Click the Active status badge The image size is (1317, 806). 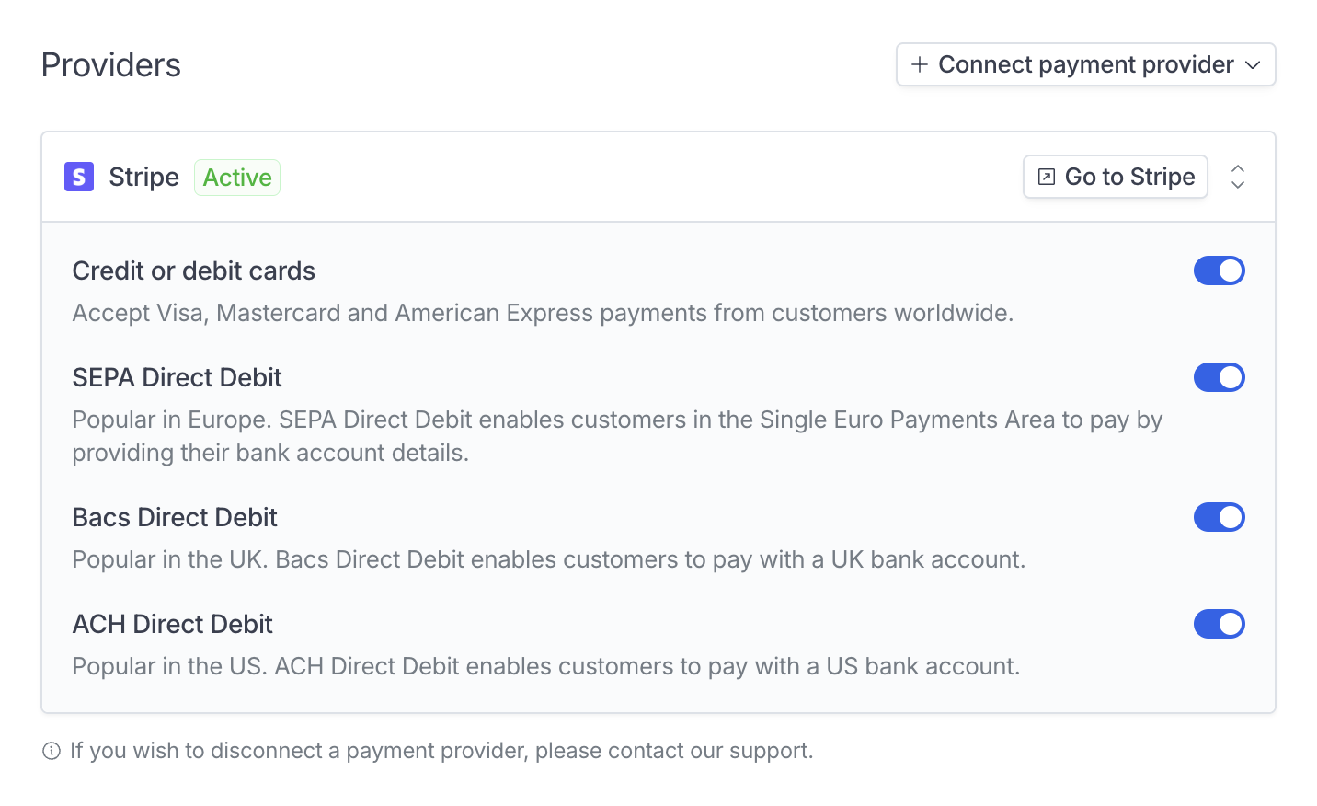click(237, 178)
